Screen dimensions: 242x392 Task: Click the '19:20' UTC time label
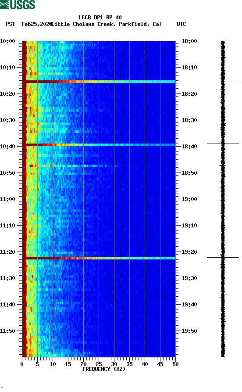(x=189, y=252)
